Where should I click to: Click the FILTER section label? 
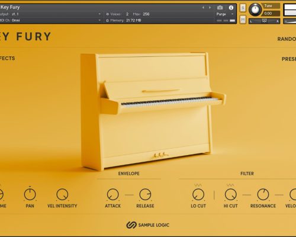(x=247, y=174)
